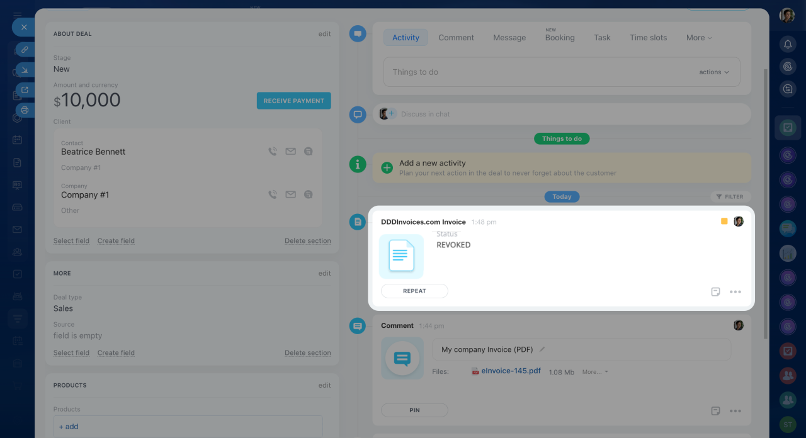The image size is (806, 438).
Task: Click the notifications bell icon
Action: click(787, 44)
